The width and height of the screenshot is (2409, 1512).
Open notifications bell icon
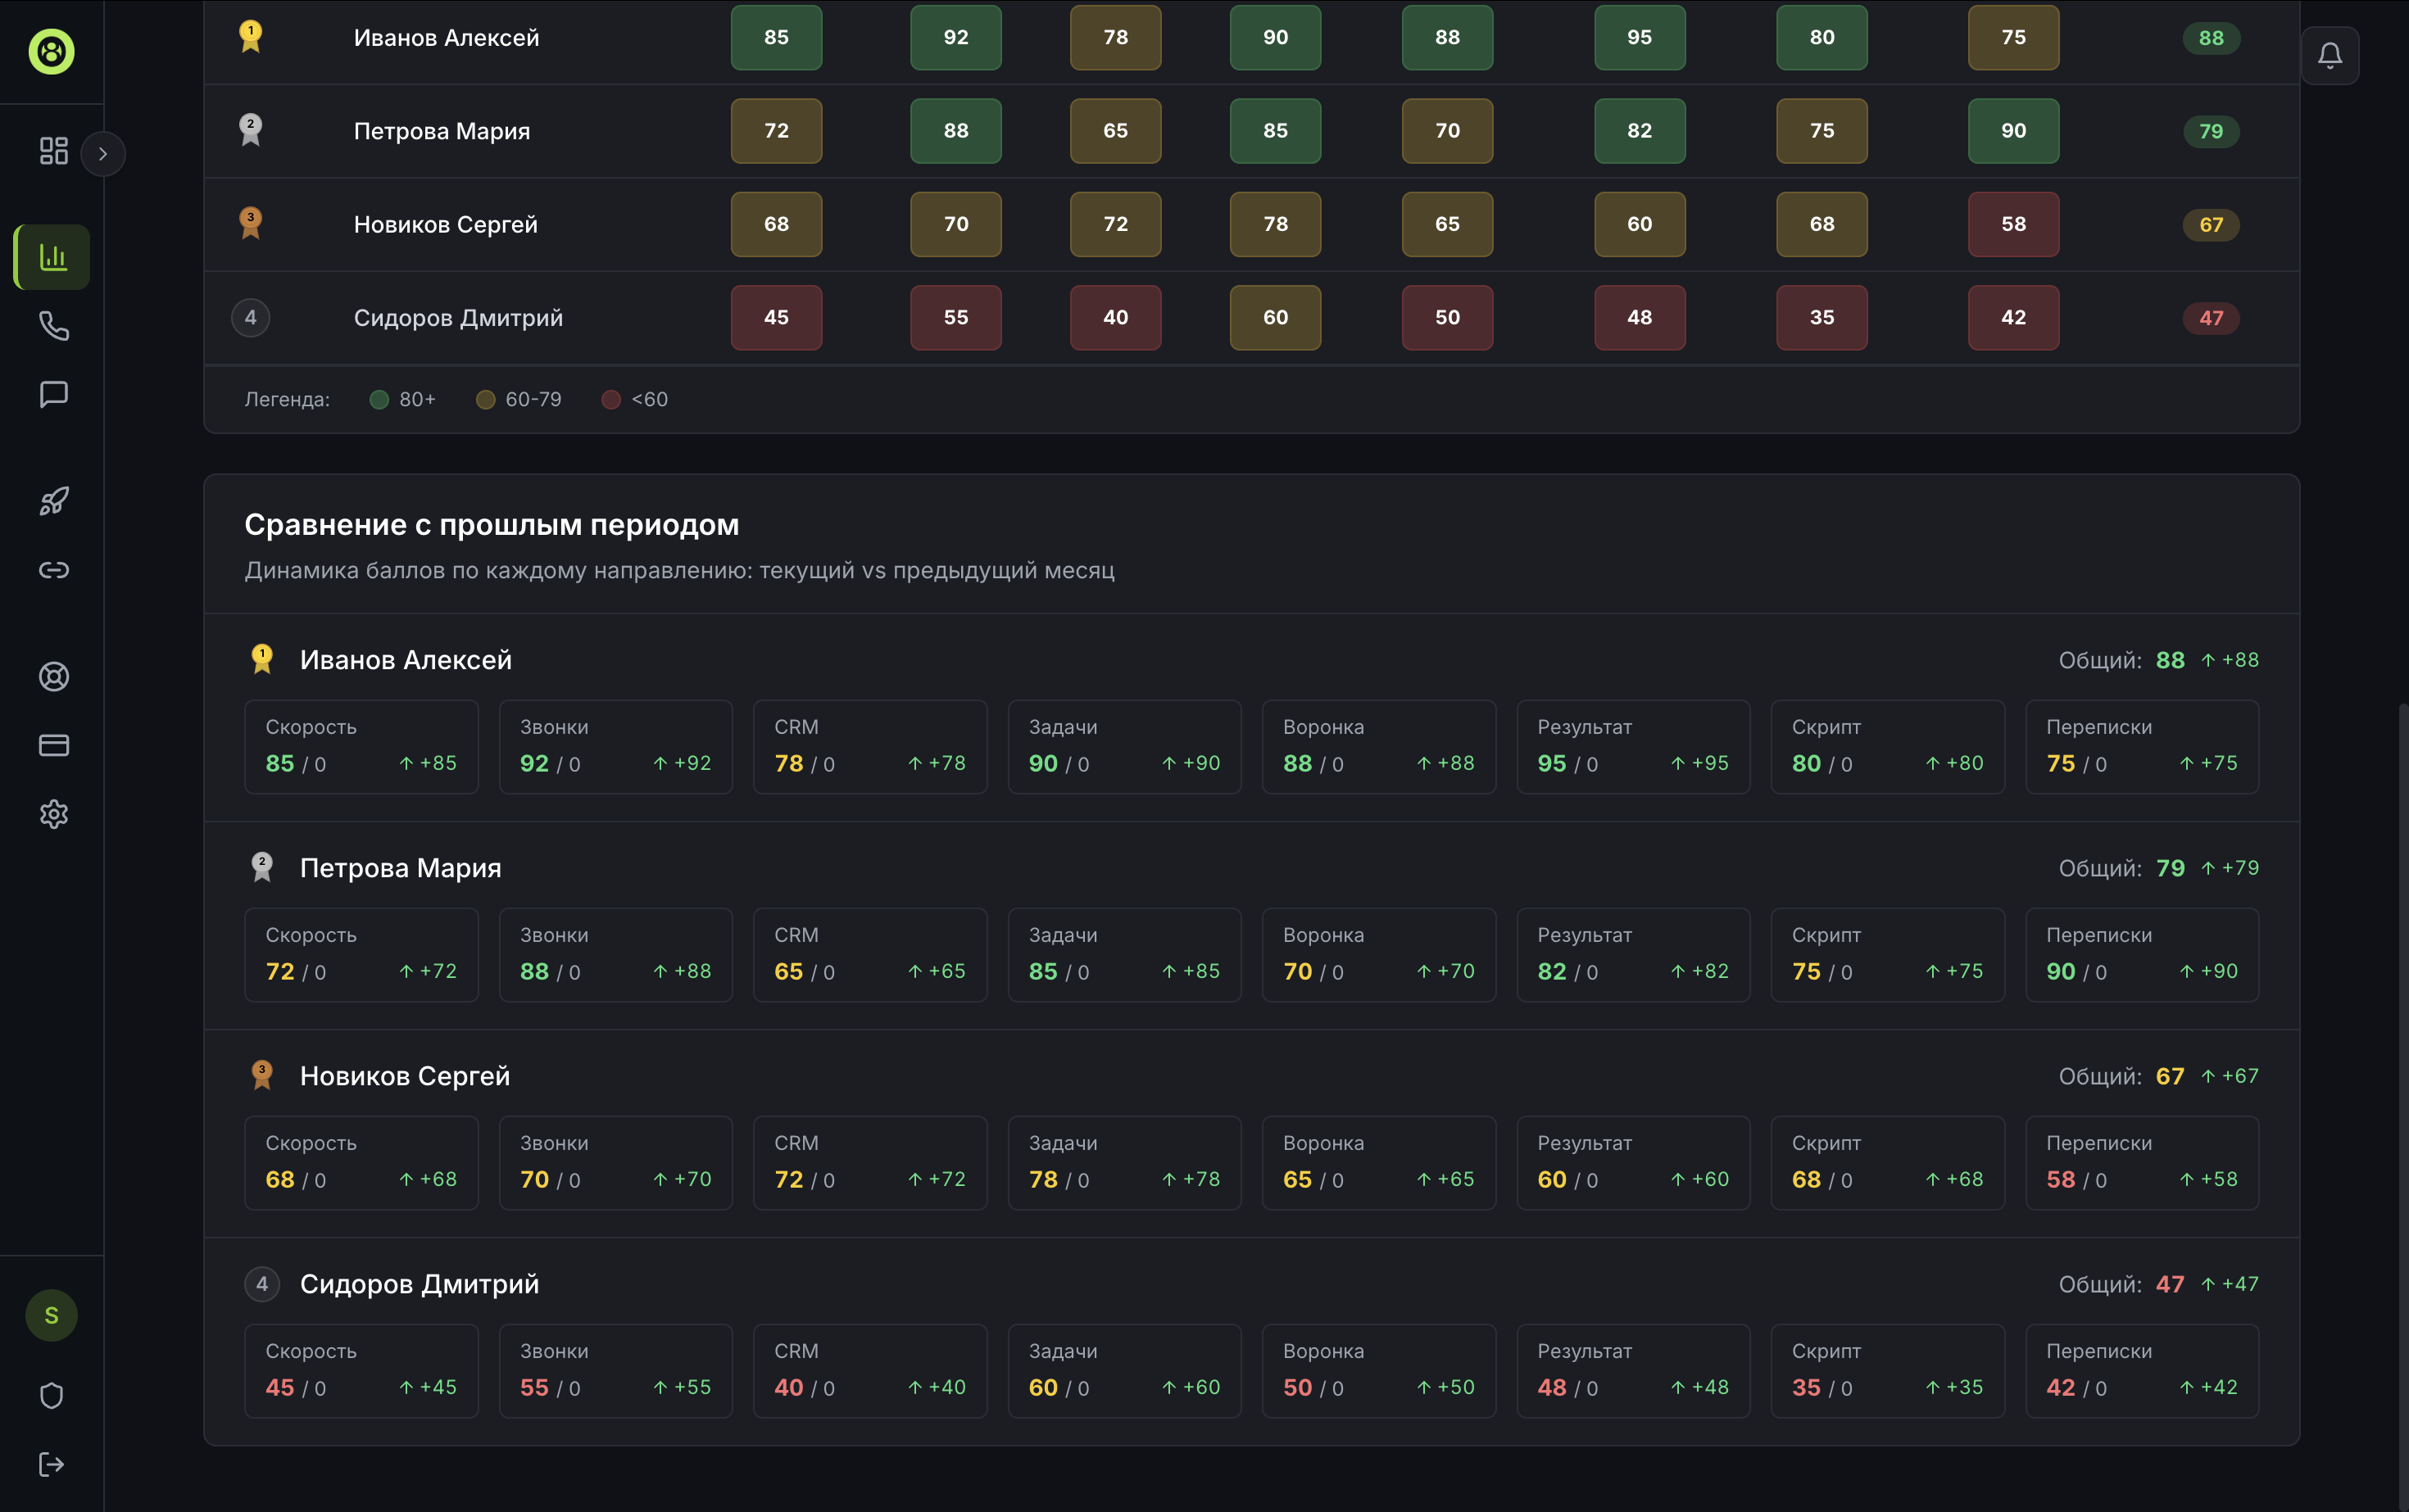coord(2329,55)
